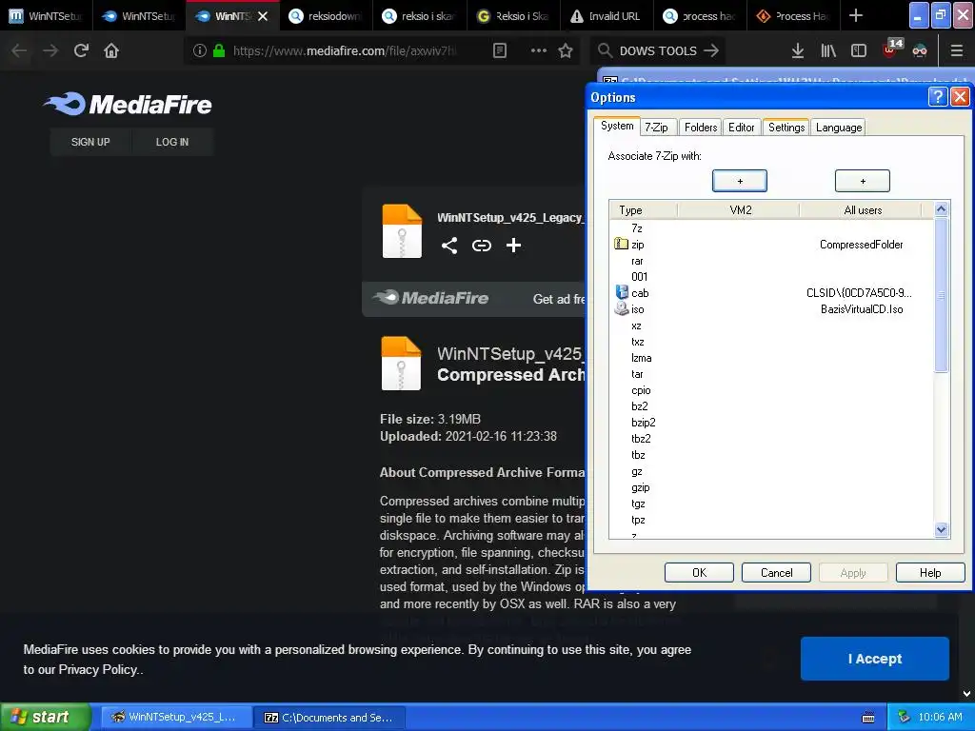The width and height of the screenshot is (975, 731).
Task: Toggle reader view icon in address bar
Action: point(500,50)
